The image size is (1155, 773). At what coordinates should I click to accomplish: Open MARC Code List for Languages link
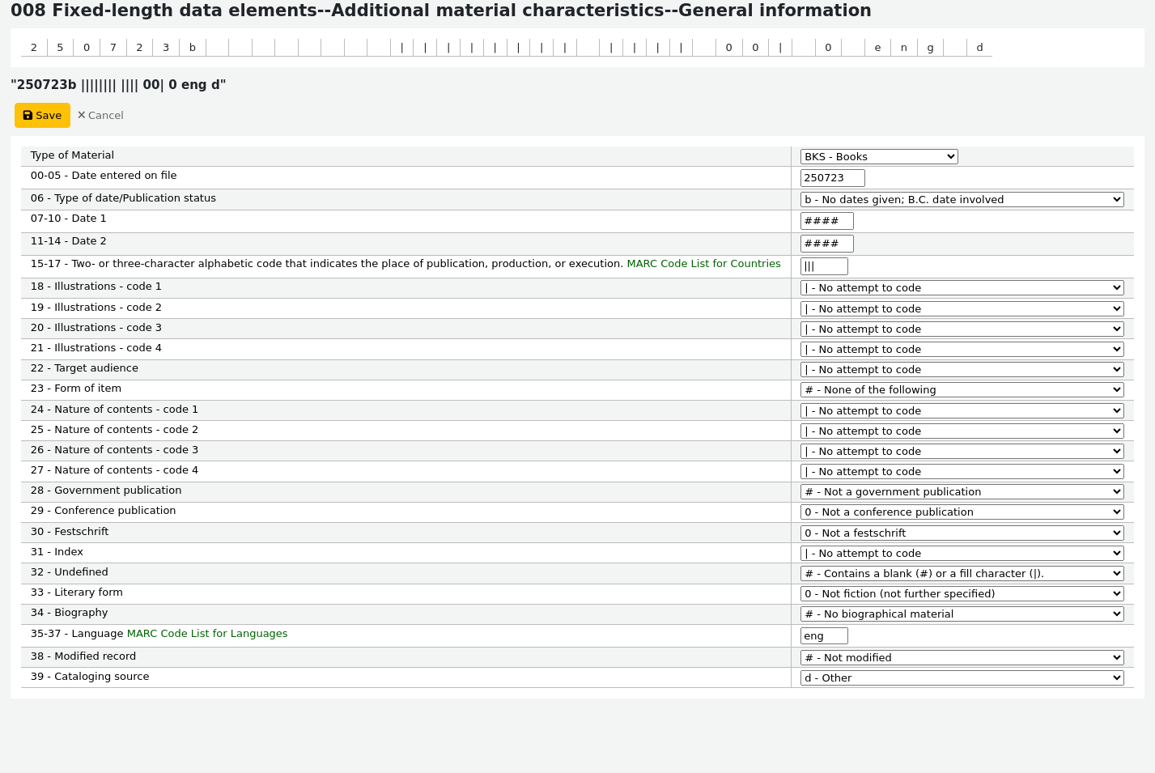207,634
